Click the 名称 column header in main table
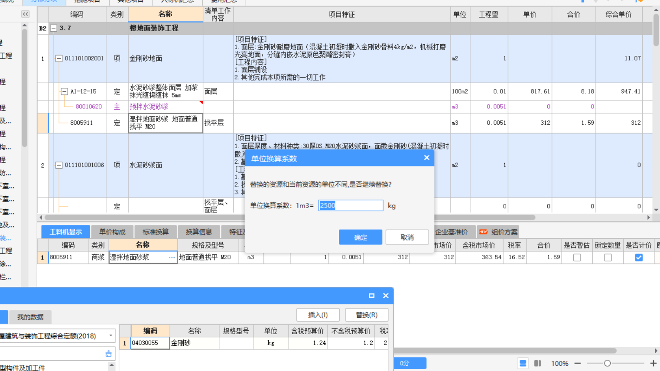Screen dimensions: 660x371 (166, 14)
